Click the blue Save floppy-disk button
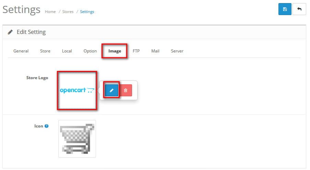This screenshot has width=310, height=170. [x=285, y=9]
